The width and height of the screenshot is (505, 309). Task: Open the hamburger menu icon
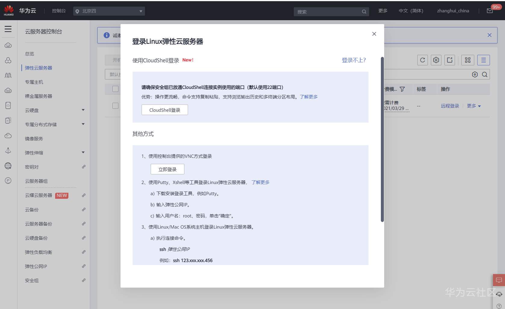click(x=8, y=29)
